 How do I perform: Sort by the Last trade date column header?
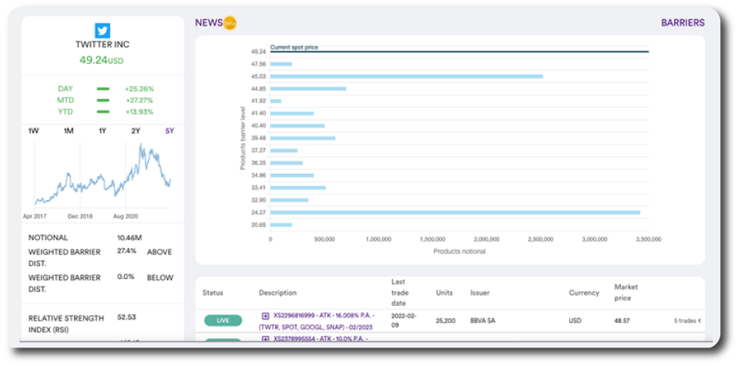pos(401,293)
